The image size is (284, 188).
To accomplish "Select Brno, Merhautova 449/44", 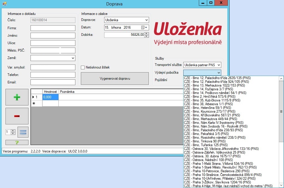I will point(231,119).
